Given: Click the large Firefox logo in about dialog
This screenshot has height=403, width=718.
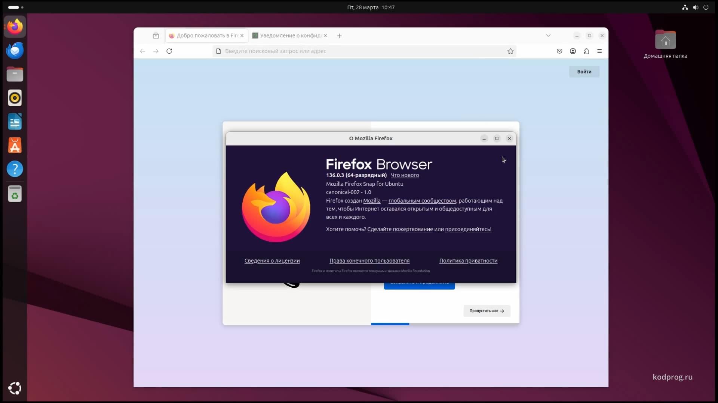Looking at the screenshot, I should pyautogui.click(x=276, y=207).
